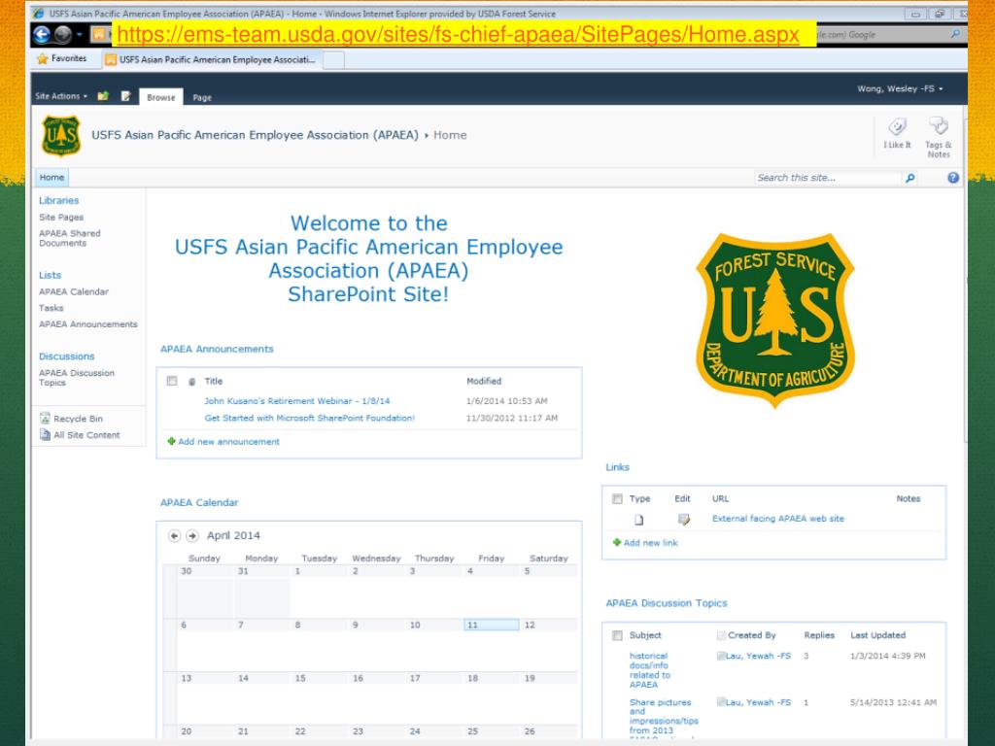Click the presence icon beside Lau, Yewah historical docs

(x=721, y=656)
